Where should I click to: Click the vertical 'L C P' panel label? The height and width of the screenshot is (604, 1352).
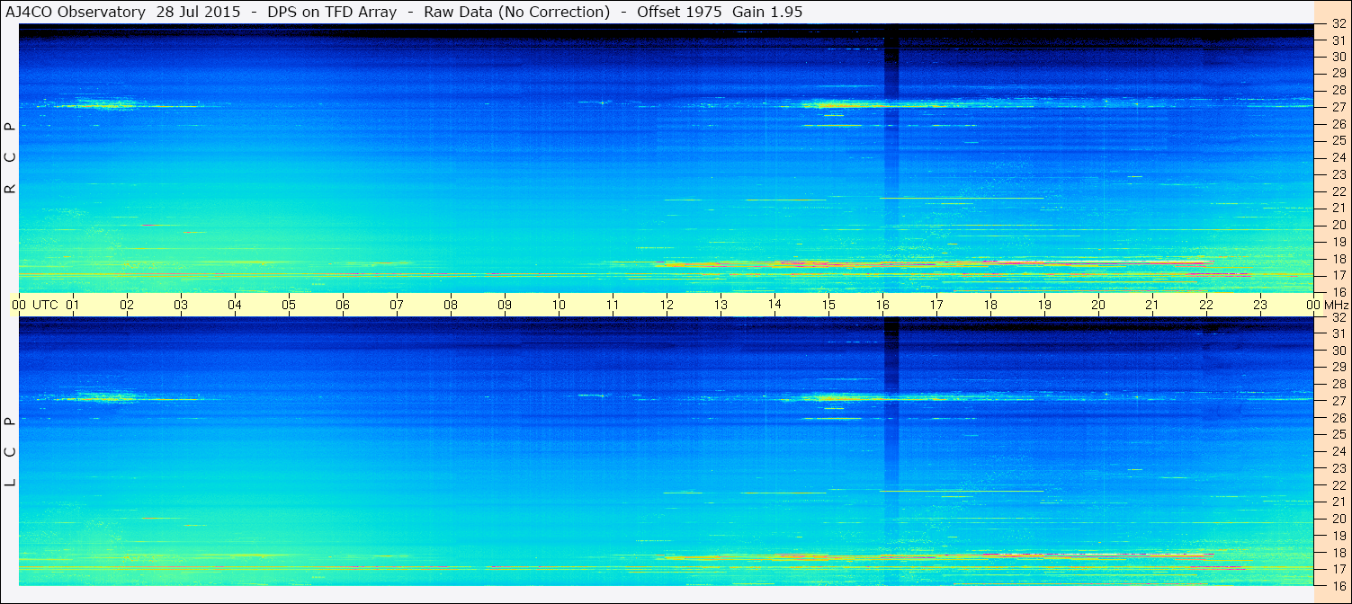point(10,451)
